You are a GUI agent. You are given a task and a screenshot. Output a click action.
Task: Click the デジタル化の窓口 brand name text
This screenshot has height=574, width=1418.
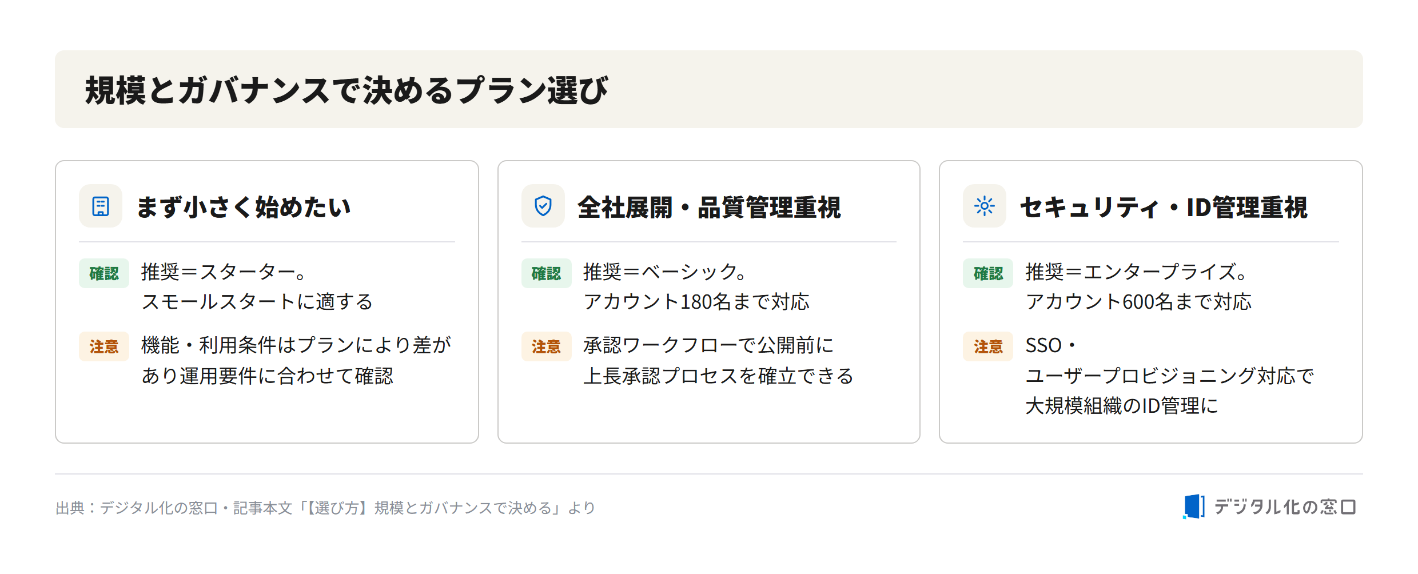point(1285,507)
